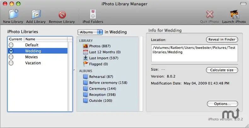This screenshot has width=249, height=128.
Task: Select the Ceremony (144) album text
Action: [102, 89]
